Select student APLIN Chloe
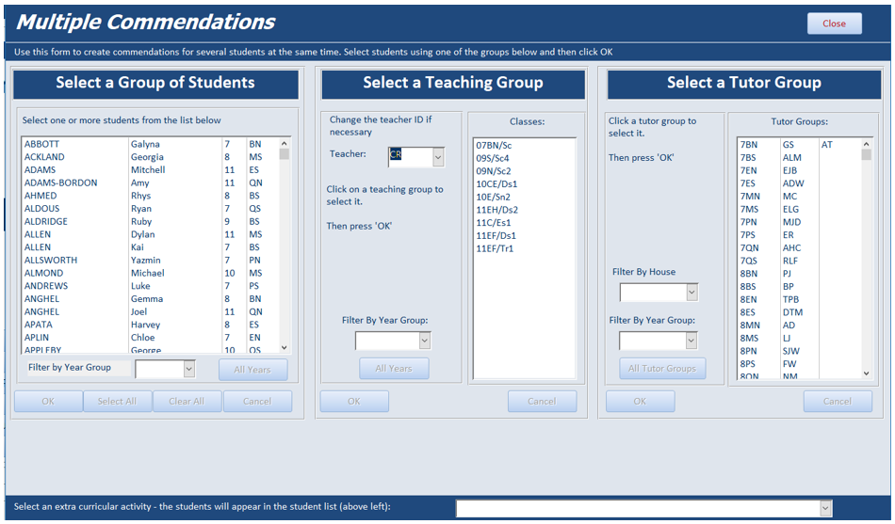Viewport: 895px width, 524px height. click(150, 338)
